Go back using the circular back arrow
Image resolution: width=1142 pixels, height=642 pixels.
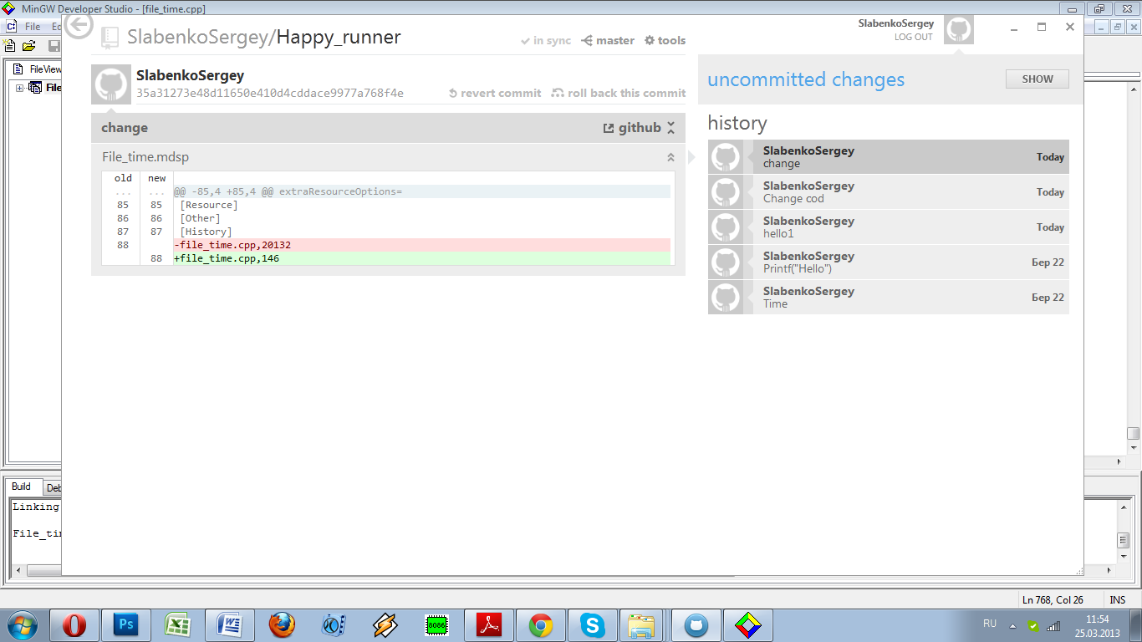coord(79,25)
